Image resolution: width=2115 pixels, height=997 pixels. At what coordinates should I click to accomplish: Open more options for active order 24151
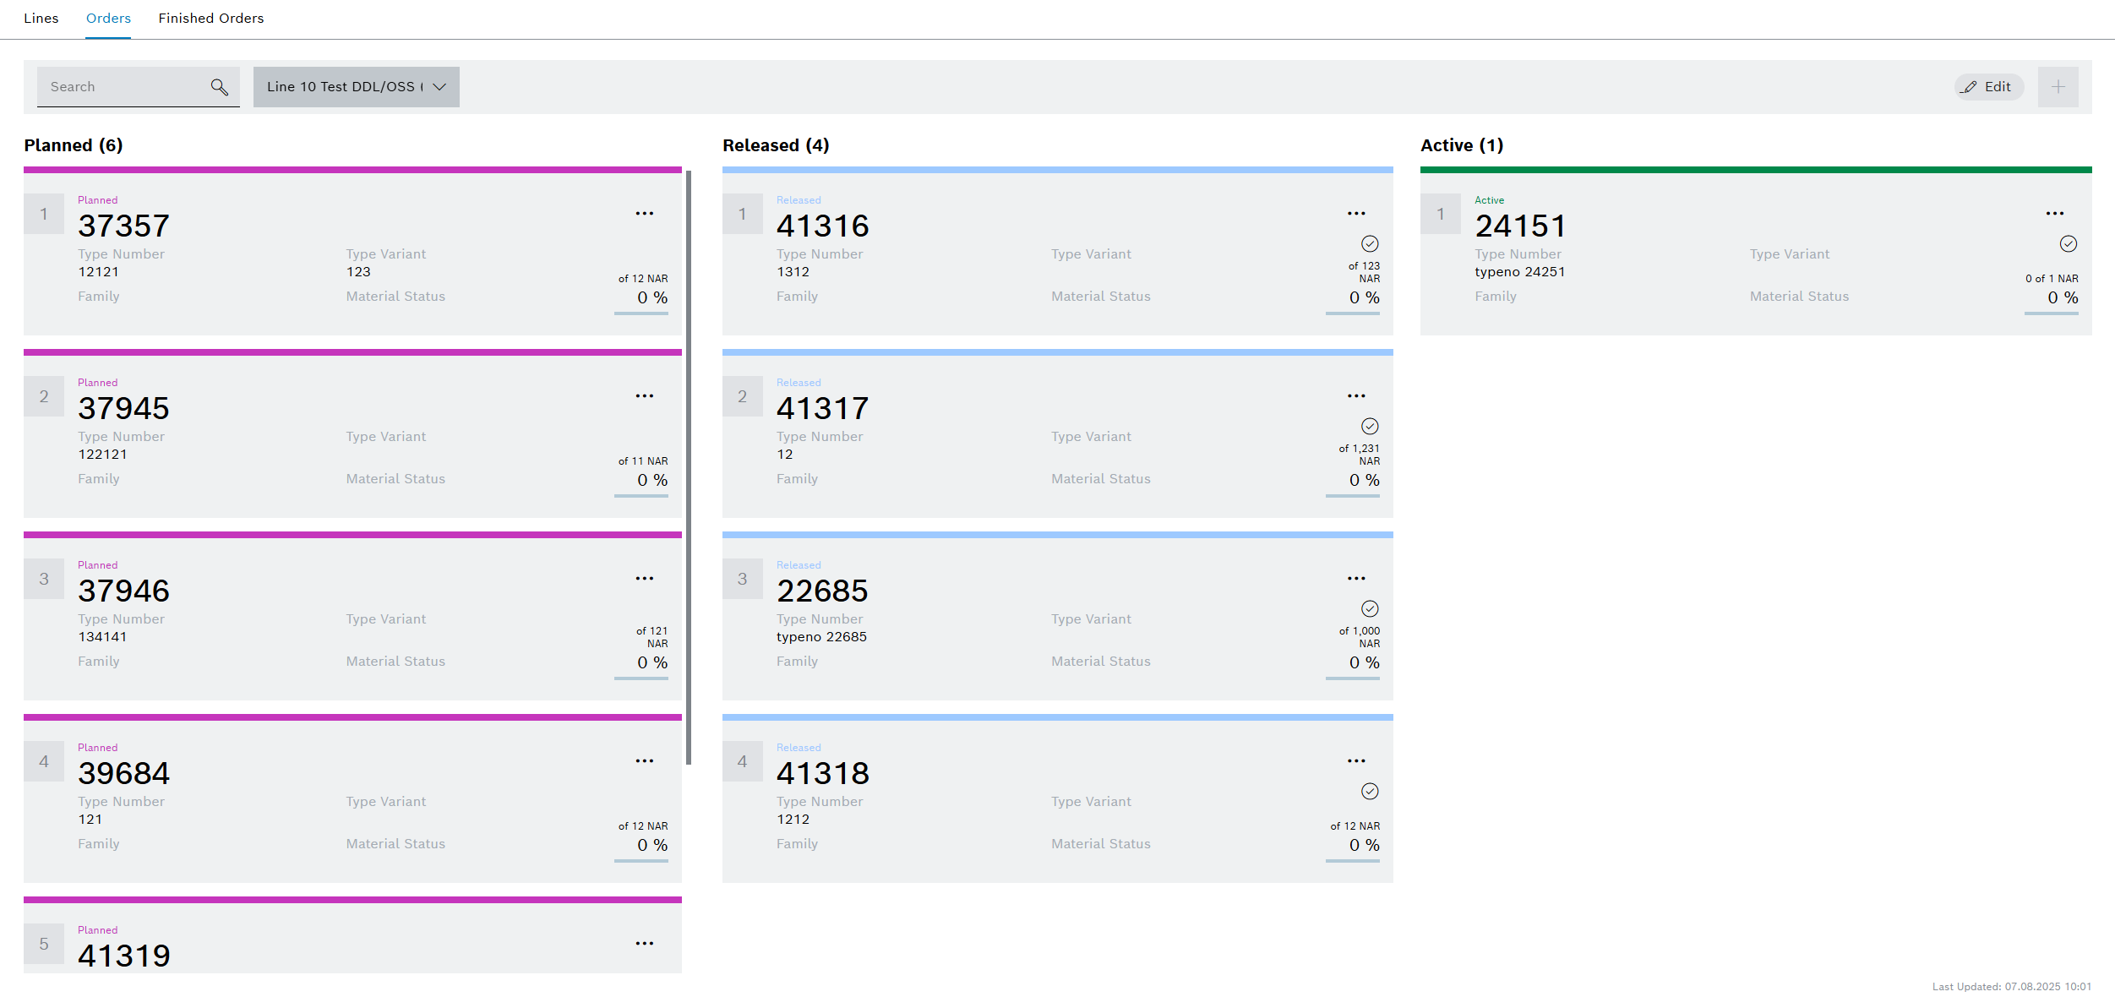[x=2054, y=214]
